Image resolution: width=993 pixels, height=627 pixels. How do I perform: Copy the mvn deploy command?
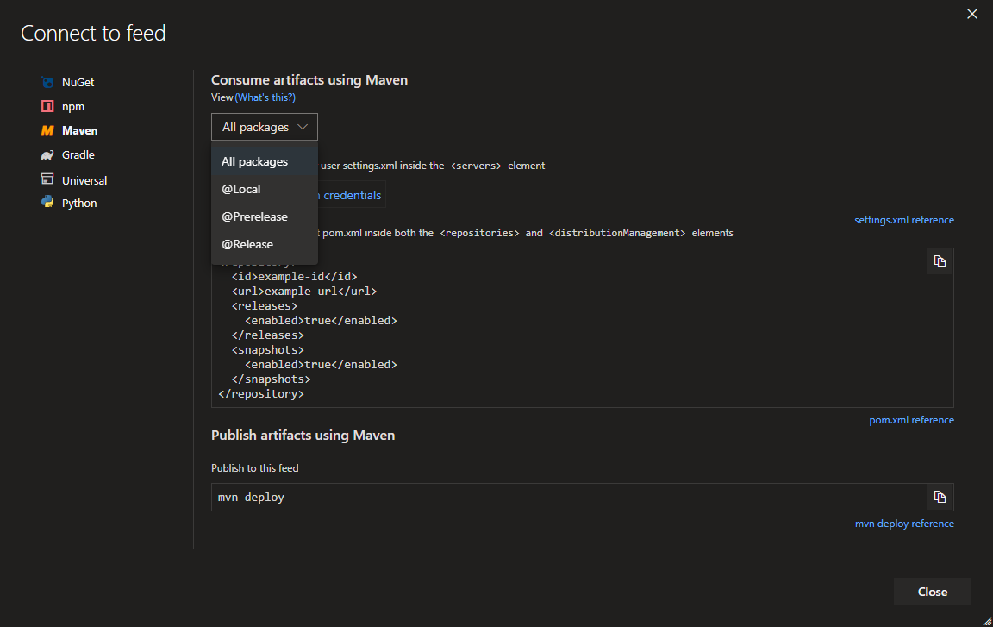pos(940,497)
